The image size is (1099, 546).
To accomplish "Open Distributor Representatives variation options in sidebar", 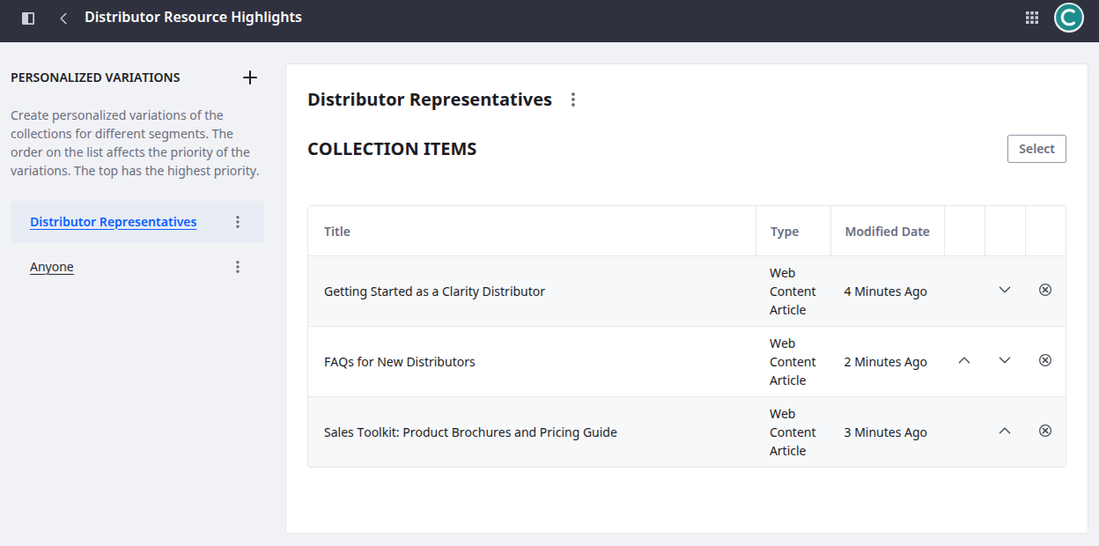I will coord(237,222).
